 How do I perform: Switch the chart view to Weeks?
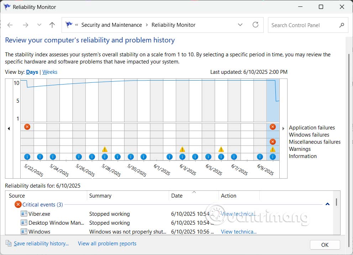[50, 72]
